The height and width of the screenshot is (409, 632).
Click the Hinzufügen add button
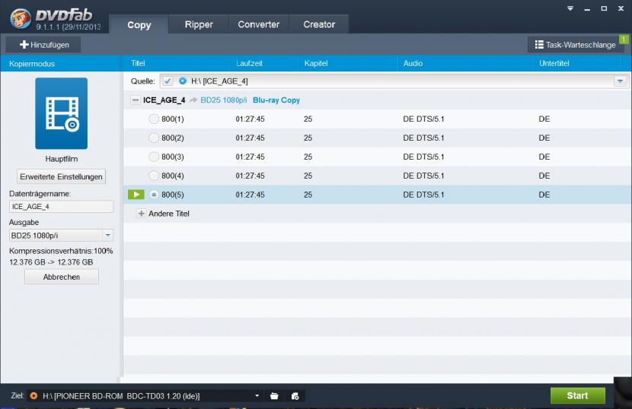tap(43, 45)
